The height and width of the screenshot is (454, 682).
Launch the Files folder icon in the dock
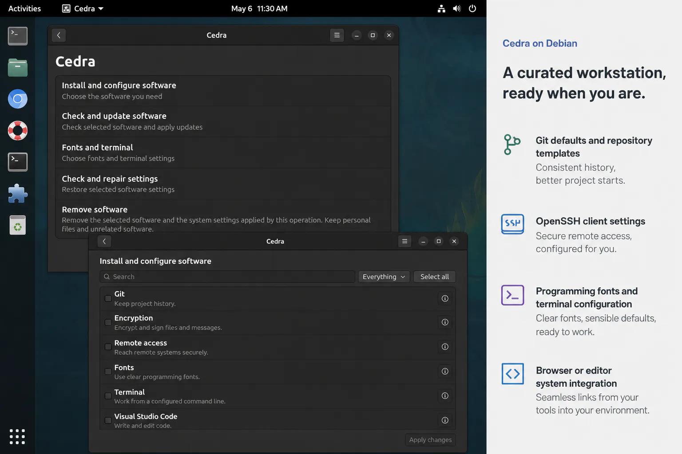tap(18, 67)
